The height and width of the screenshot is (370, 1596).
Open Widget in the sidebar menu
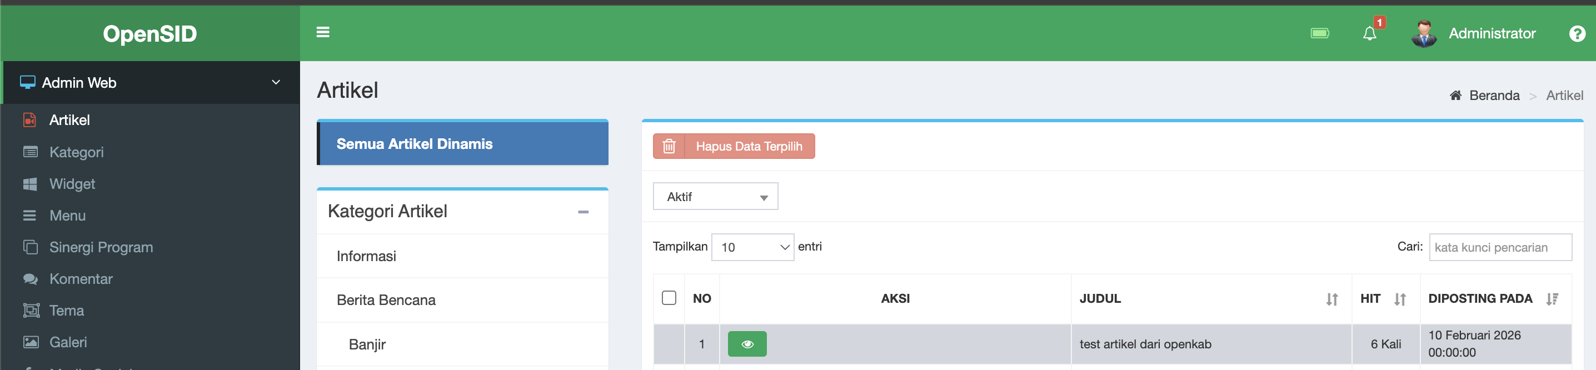click(72, 184)
